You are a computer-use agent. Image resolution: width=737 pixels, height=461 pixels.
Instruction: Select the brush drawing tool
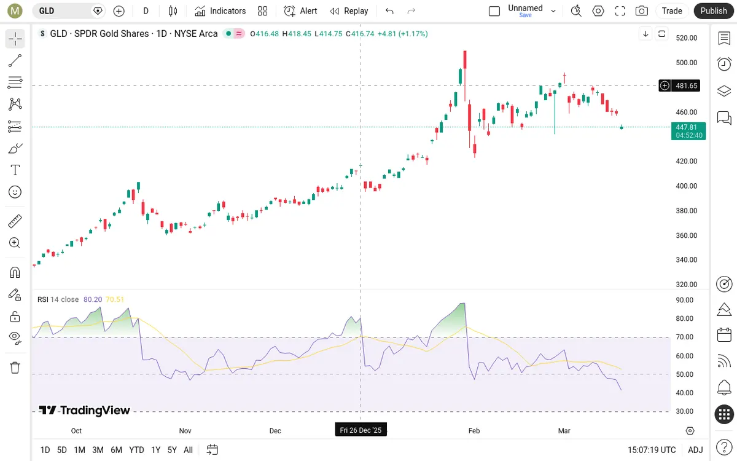(15, 148)
